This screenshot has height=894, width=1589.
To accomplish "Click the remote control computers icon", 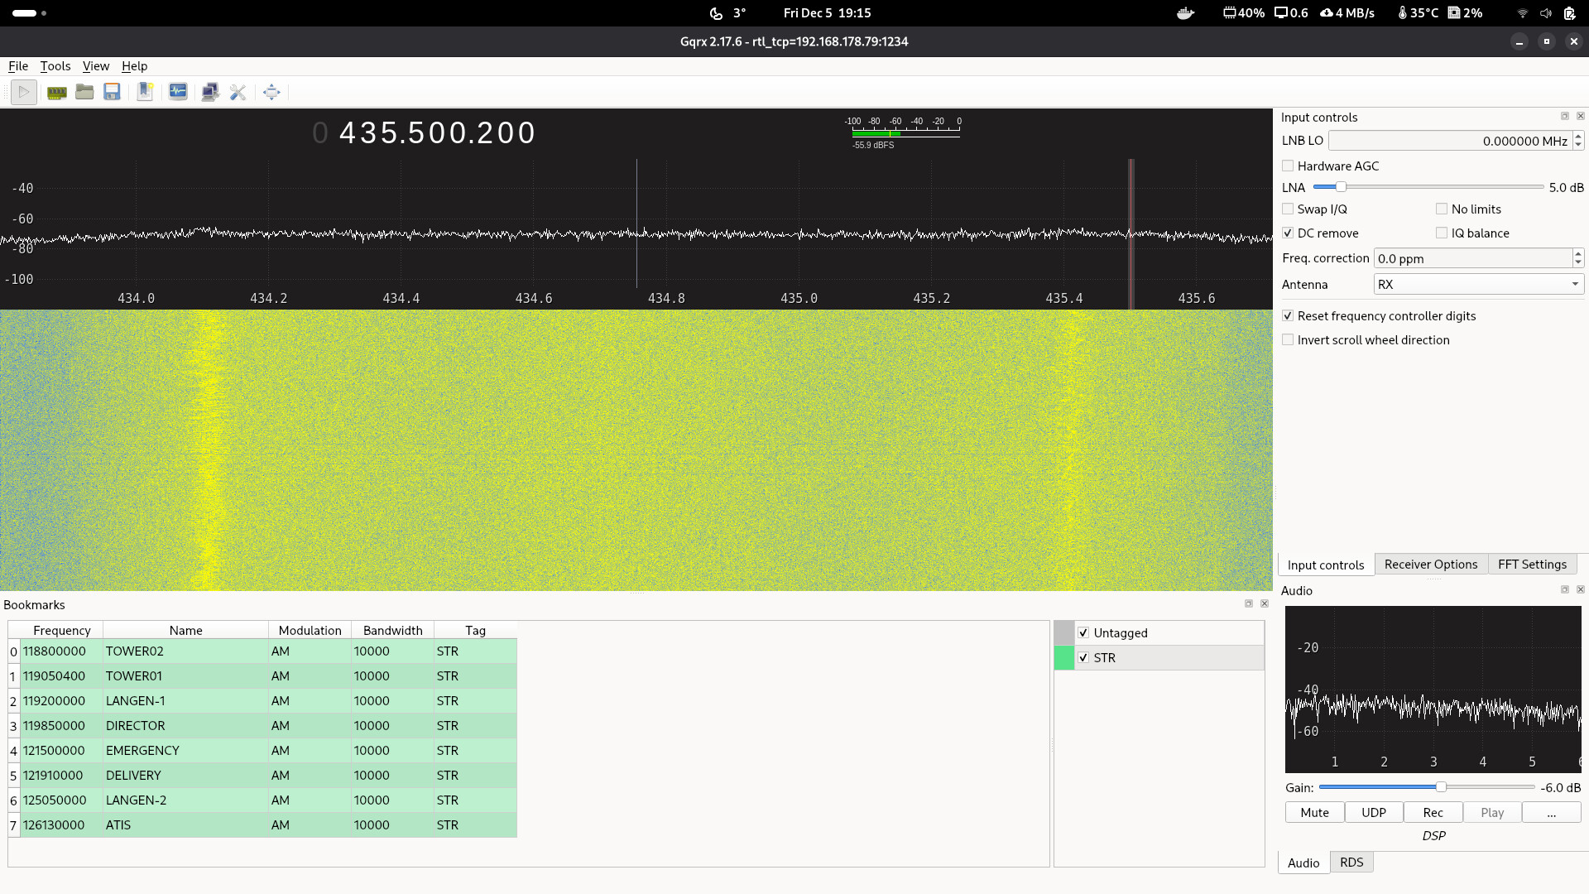I will tap(210, 92).
